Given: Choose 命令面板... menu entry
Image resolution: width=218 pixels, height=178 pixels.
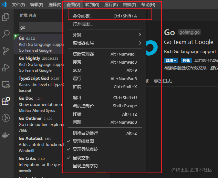Looking at the screenshot, I should (x=105, y=16).
